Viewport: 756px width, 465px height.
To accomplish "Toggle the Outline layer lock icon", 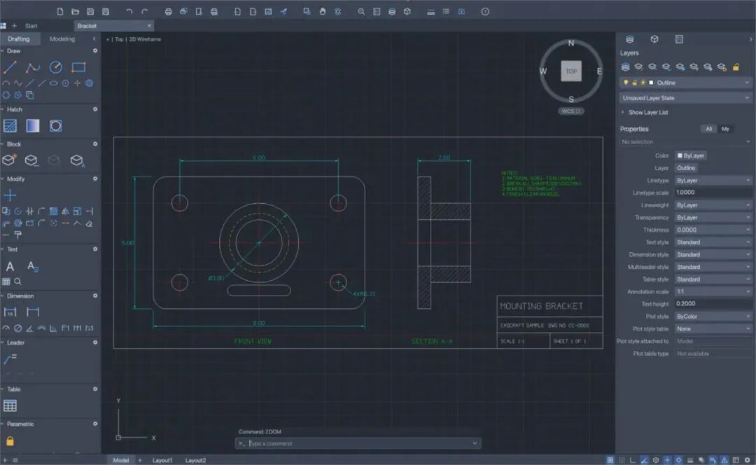I will point(634,83).
